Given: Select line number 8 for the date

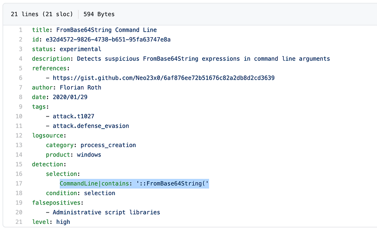Looking at the screenshot, I should tap(20, 97).
